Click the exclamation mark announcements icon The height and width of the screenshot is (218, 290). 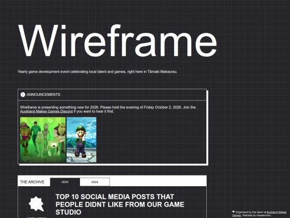coord(23,95)
